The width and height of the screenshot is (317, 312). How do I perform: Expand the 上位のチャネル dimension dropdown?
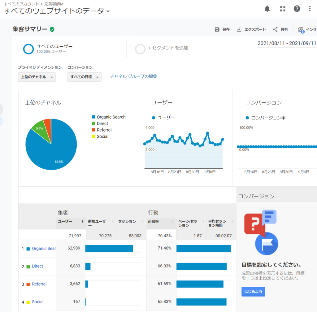tap(37, 77)
